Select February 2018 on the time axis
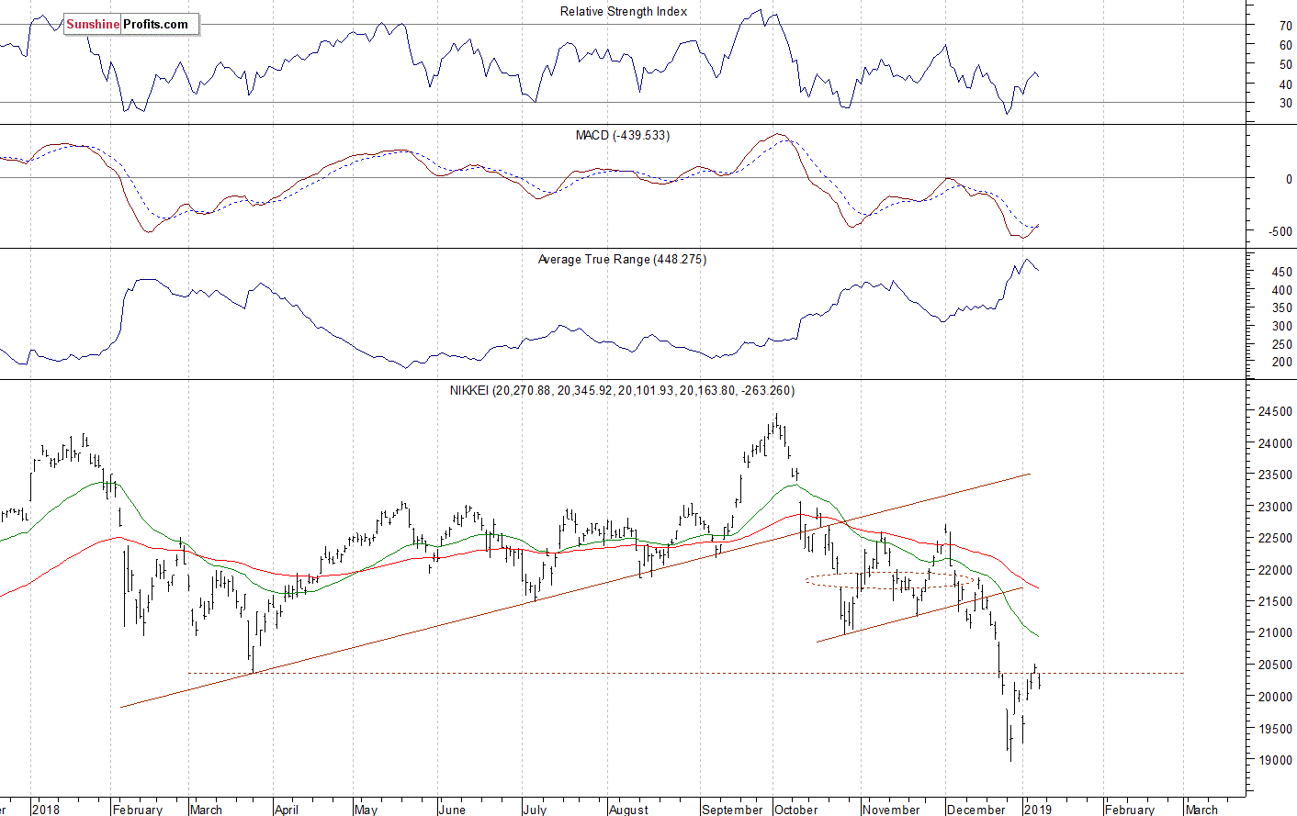Viewport: 1297px width, 816px height. [137, 809]
